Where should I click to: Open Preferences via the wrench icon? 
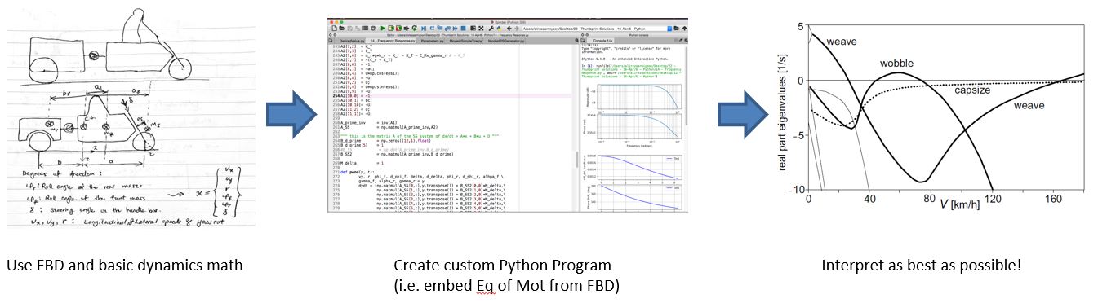click(x=491, y=29)
